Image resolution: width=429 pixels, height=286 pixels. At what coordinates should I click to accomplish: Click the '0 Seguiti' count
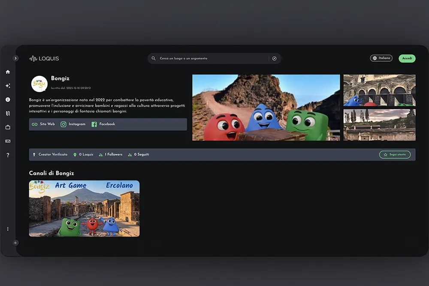pos(139,154)
